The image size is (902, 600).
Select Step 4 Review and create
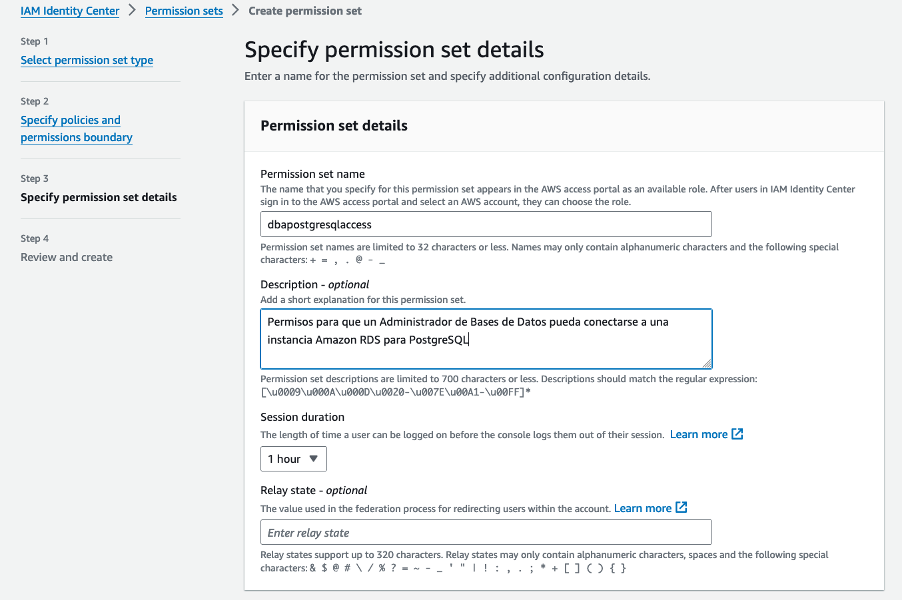coord(67,257)
